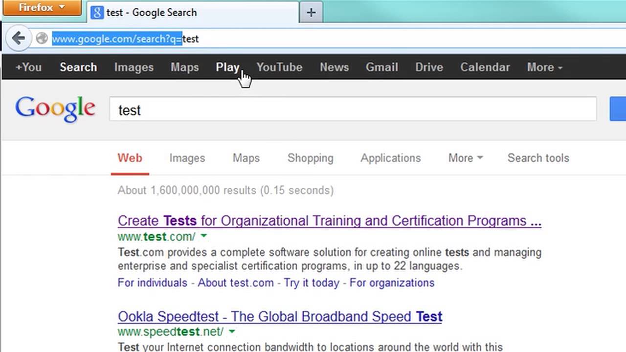Click the Search tools button
Viewport: 626px width, 352px height.
tap(538, 158)
